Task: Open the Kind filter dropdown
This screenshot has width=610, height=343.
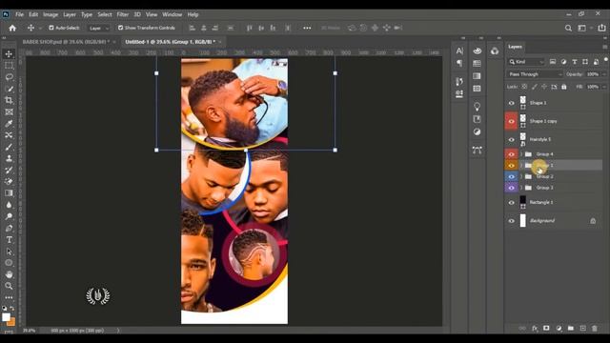Action: click(526, 62)
